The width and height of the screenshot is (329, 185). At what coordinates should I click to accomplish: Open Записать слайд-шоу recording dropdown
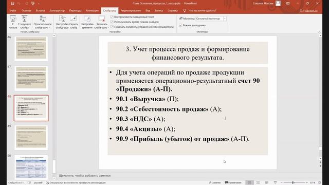(x=102, y=22)
